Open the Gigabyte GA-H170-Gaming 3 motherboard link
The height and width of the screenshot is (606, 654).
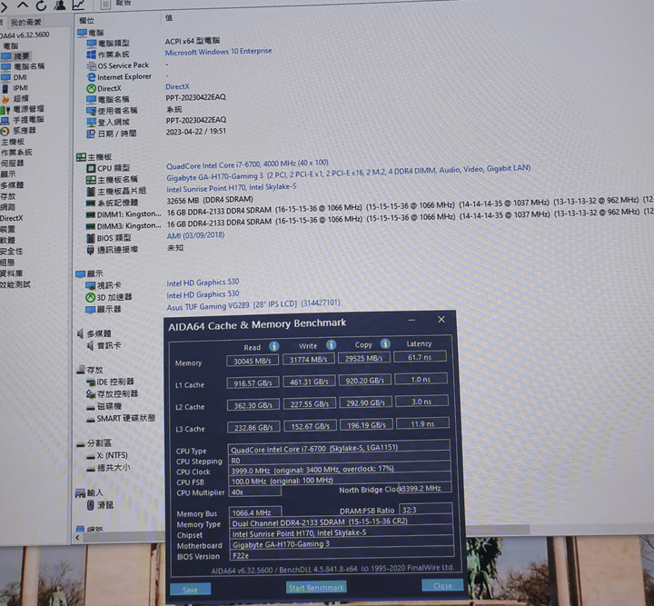[348, 173]
